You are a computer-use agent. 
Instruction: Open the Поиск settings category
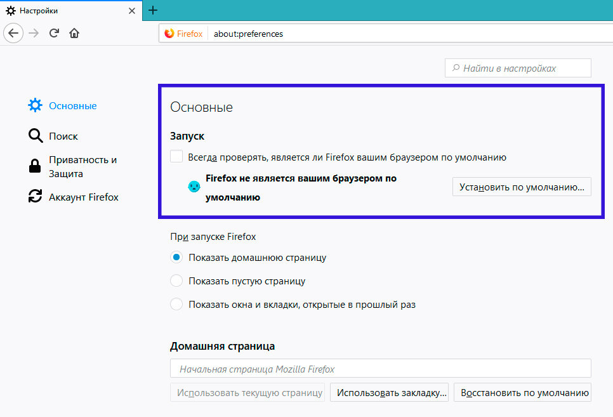tap(63, 136)
